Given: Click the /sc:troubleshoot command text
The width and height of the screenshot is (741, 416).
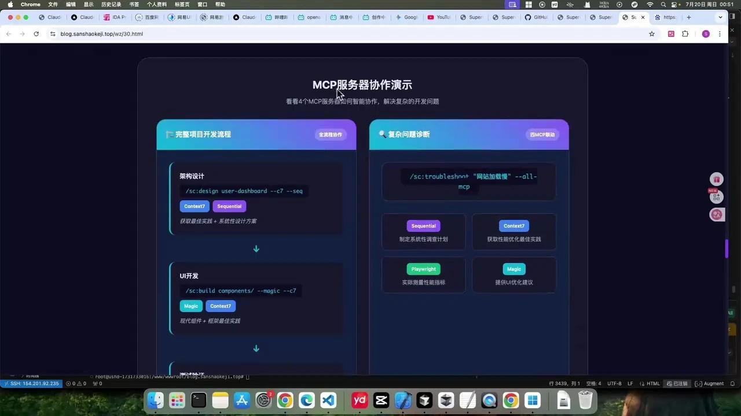Looking at the screenshot, I should pos(468,181).
